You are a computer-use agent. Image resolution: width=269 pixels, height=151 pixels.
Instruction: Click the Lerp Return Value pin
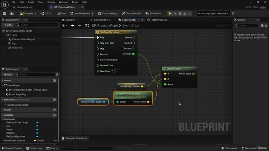click(x=193, y=74)
